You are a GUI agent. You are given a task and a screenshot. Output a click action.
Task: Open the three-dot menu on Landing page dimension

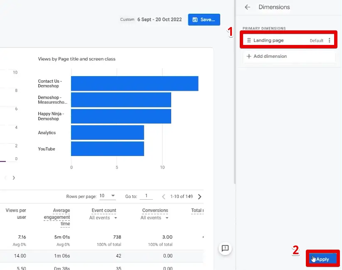tap(330, 40)
